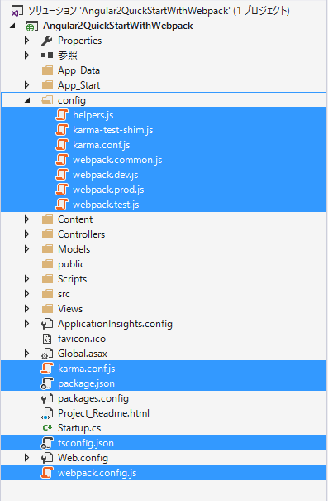The image size is (328, 501).
Task: Click the webpack.common.js script icon
Action: [x=62, y=160]
